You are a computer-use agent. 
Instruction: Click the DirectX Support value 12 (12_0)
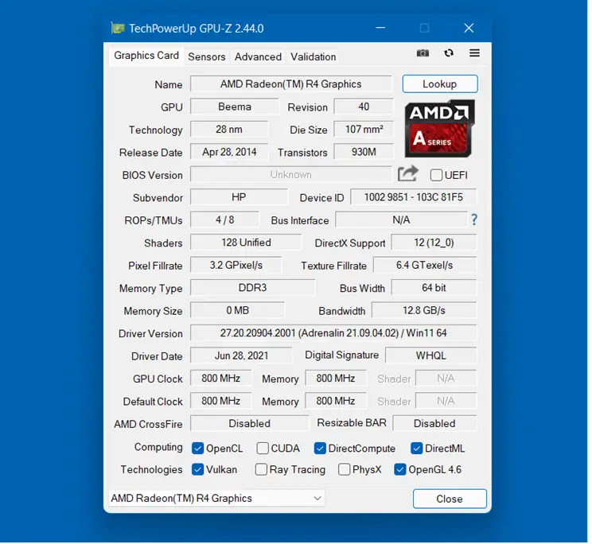[434, 243]
